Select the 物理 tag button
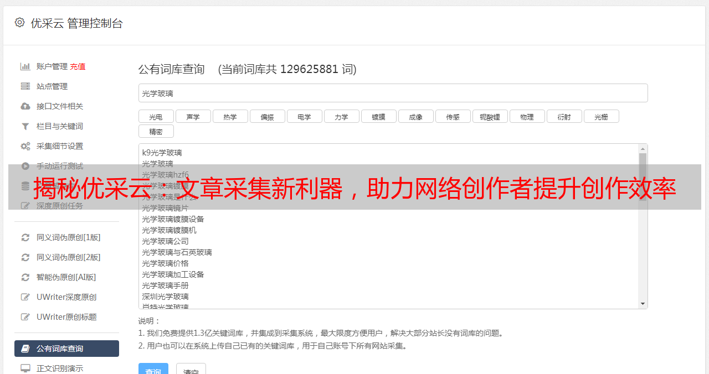Image resolution: width=709 pixels, height=374 pixels. [x=527, y=116]
